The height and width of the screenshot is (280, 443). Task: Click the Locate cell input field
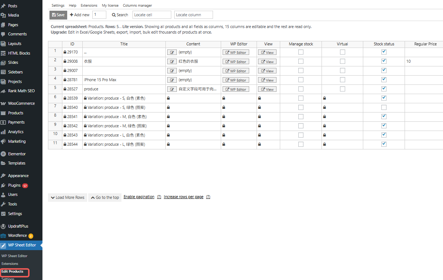[152, 15]
